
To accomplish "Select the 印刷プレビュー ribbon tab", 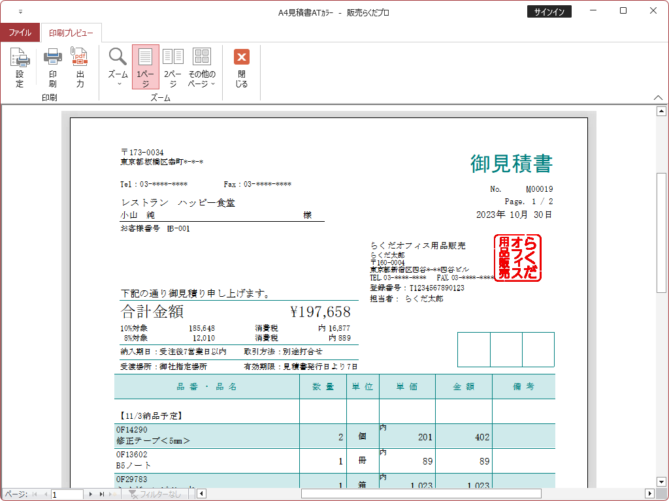I will coord(71,33).
